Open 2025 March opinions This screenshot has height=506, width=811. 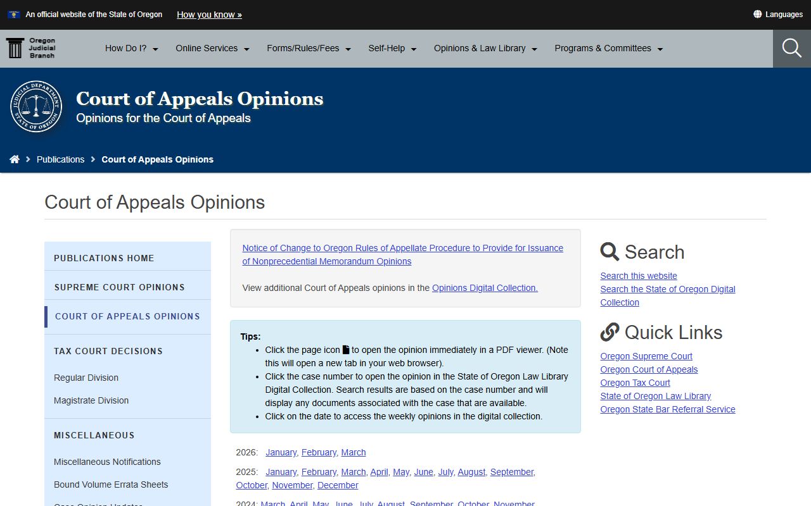(354, 472)
